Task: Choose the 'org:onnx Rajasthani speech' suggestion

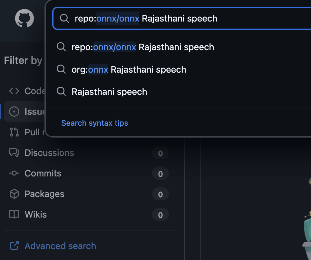Action: point(129,69)
